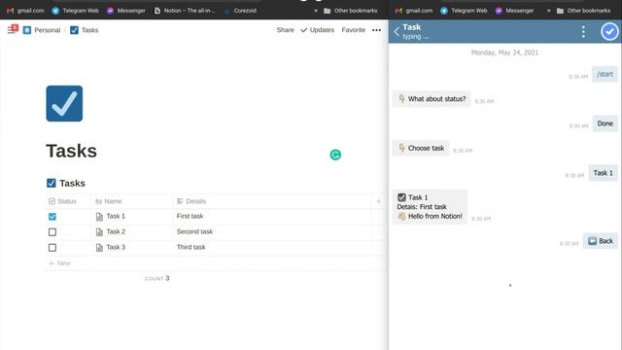Screen dimensions: 622x350
Task: Click the Tasks database title icon
Action: pyautogui.click(x=52, y=183)
